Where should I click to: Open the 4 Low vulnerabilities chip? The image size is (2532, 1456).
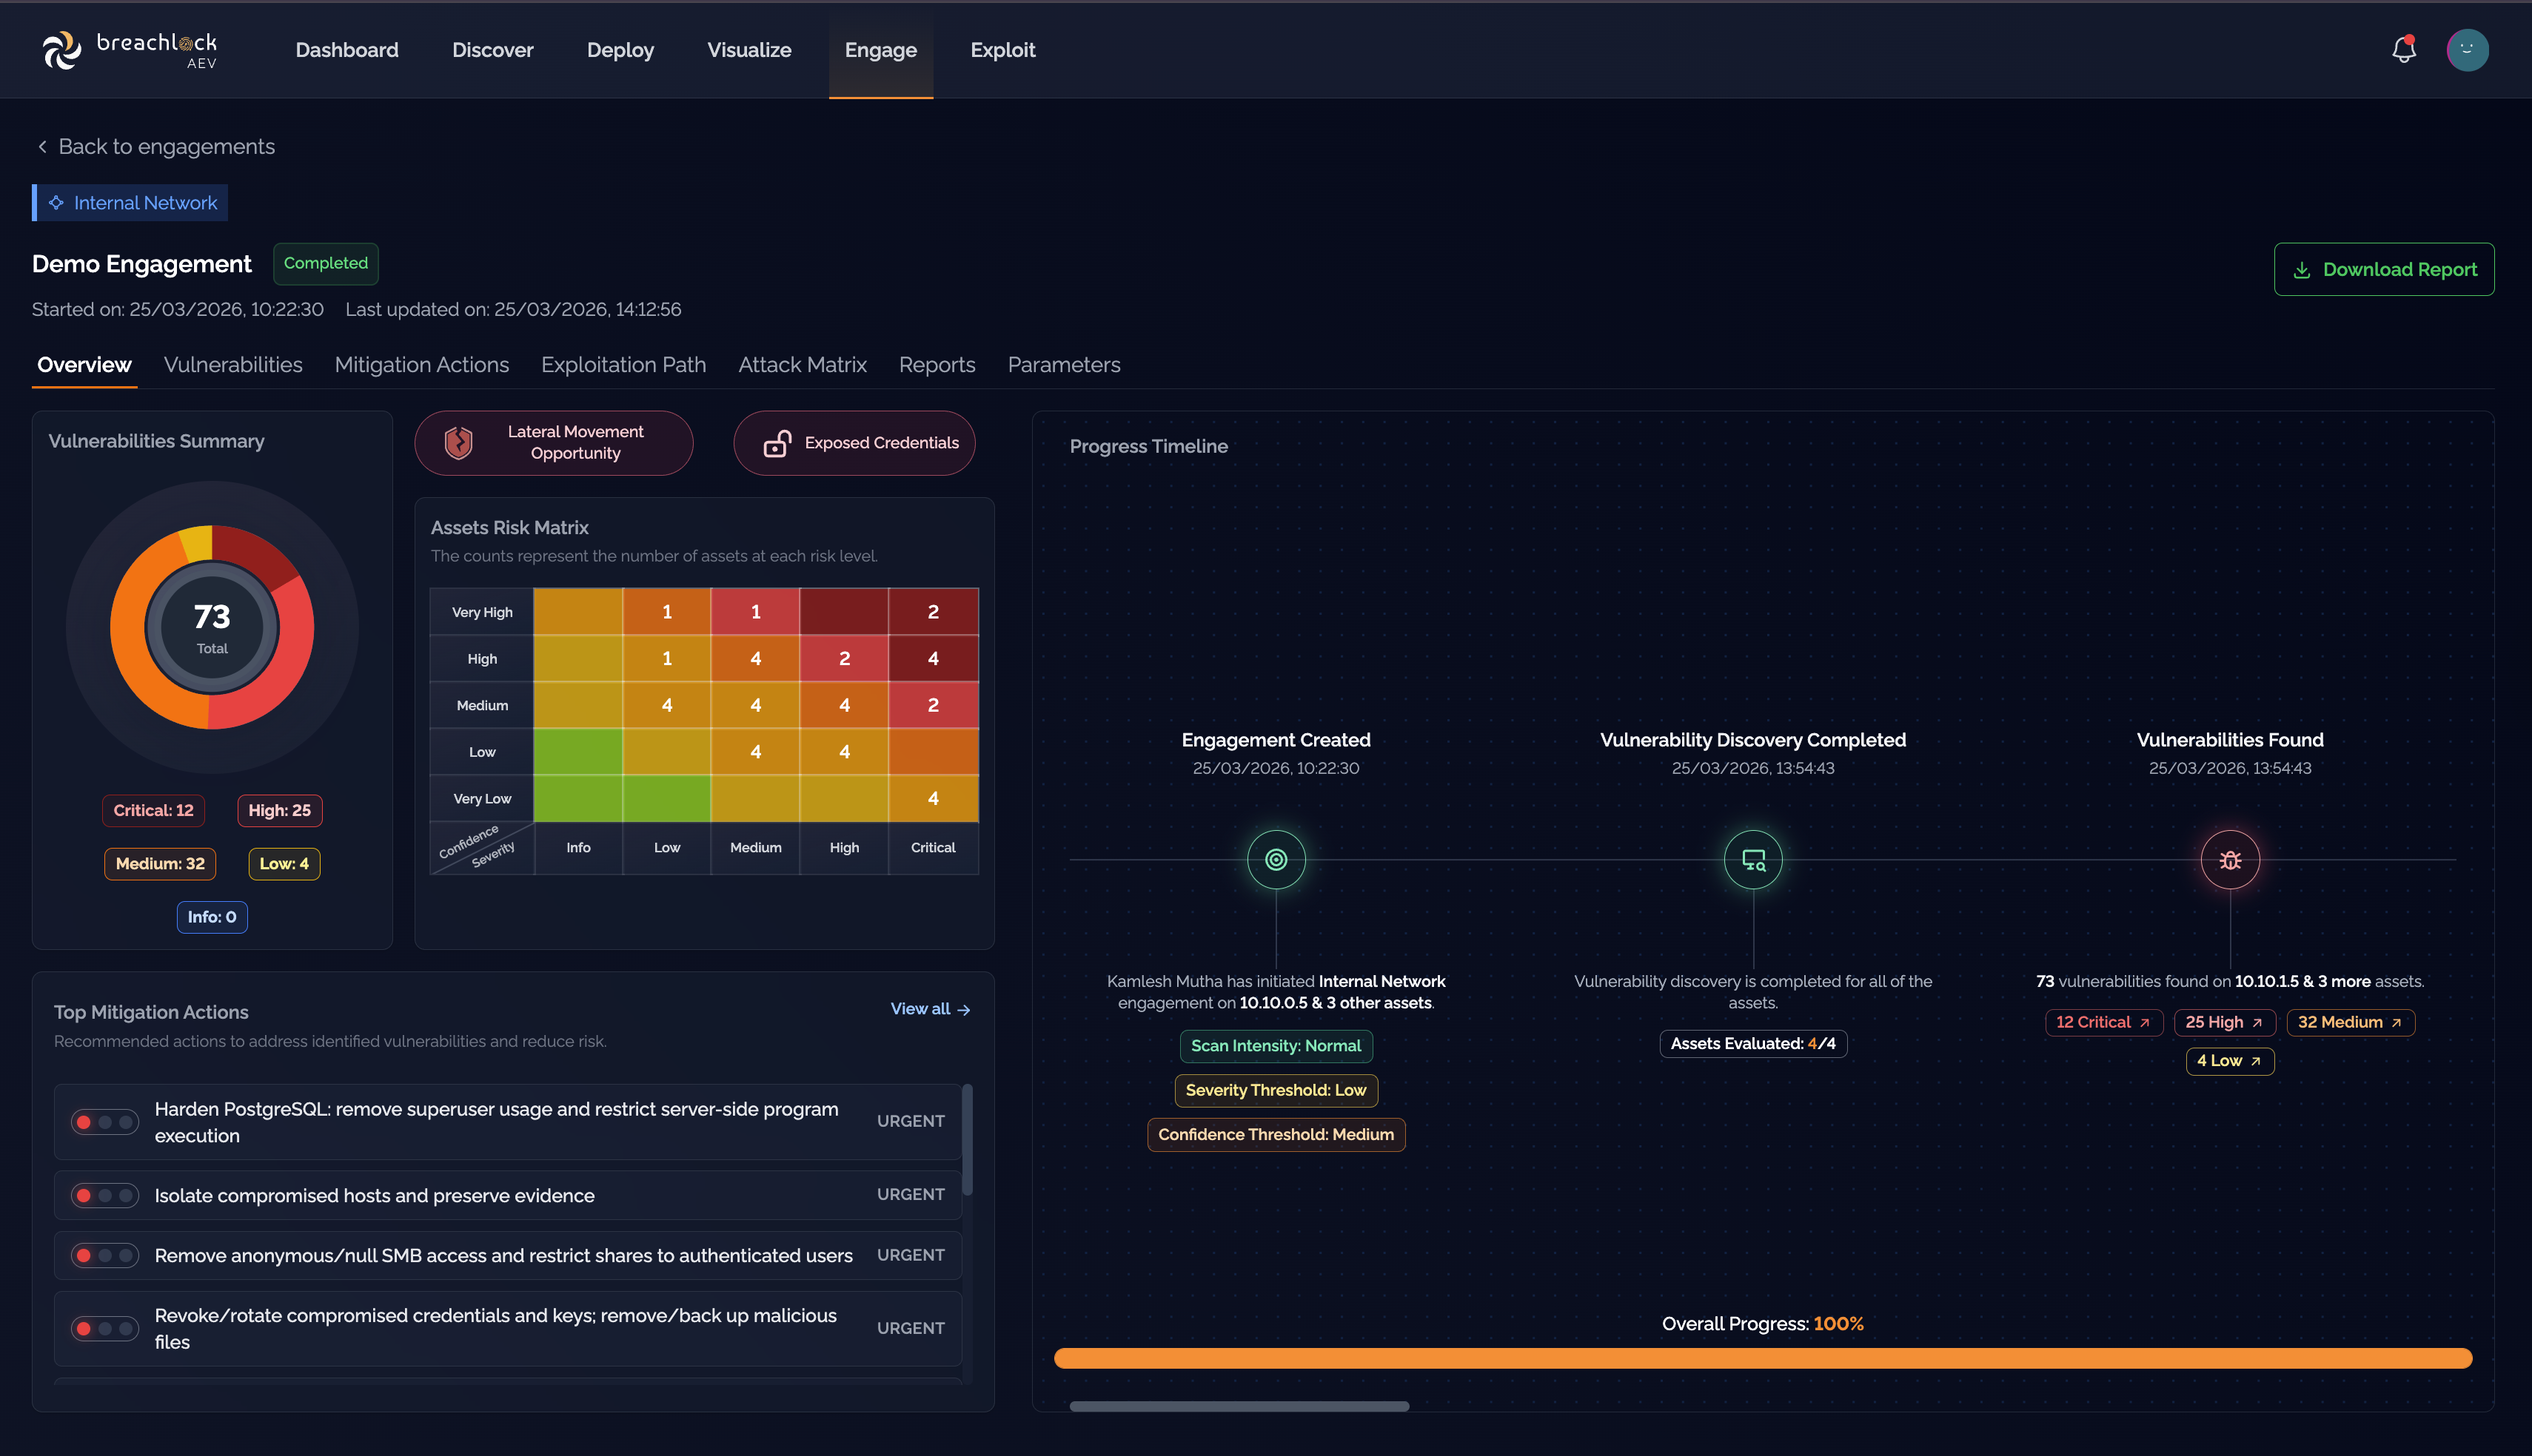tap(2230, 1061)
